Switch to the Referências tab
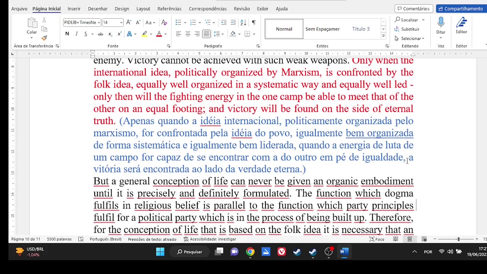This screenshot has width=487, height=274. coord(169,8)
